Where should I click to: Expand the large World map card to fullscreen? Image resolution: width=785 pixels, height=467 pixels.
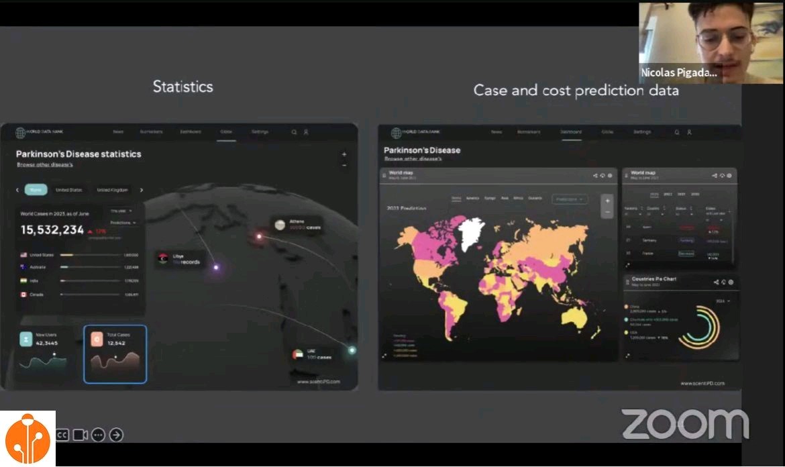(x=384, y=356)
